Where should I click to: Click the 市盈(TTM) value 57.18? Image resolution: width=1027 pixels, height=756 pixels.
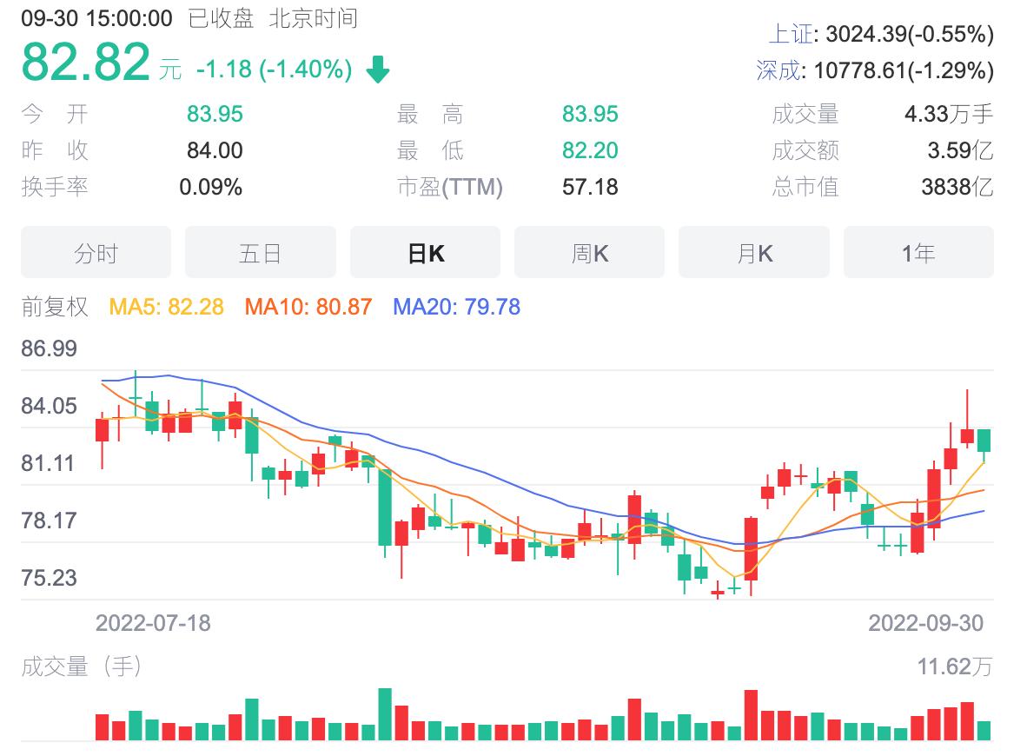pos(590,187)
